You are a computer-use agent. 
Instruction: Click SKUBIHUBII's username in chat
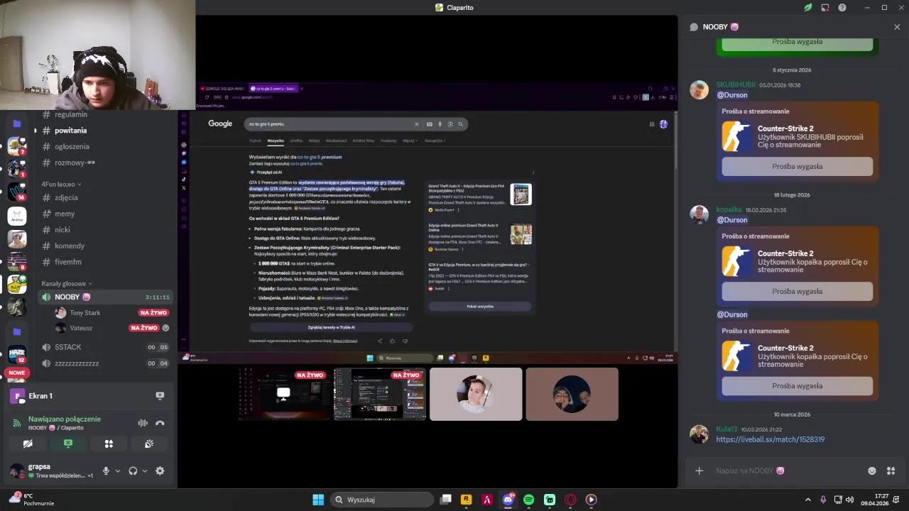[x=736, y=84]
